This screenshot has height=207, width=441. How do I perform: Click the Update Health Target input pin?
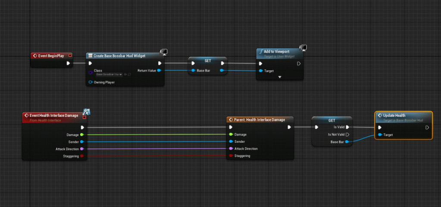[x=379, y=135]
